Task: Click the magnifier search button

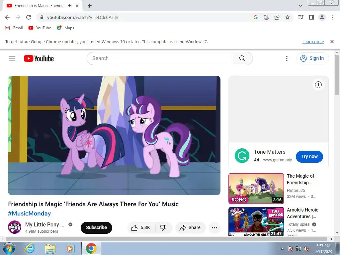Action: pos(242,58)
